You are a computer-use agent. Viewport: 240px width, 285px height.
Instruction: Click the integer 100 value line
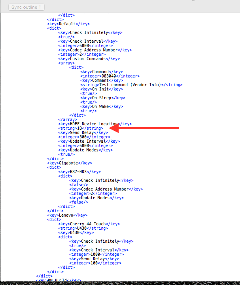pyautogui.click(x=95, y=263)
